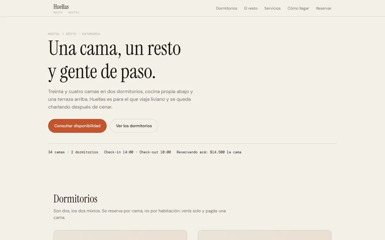This screenshot has width=385, height=240.
Task: Click the '34 camas · 2 dormitorios' text
Action: (x=73, y=152)
